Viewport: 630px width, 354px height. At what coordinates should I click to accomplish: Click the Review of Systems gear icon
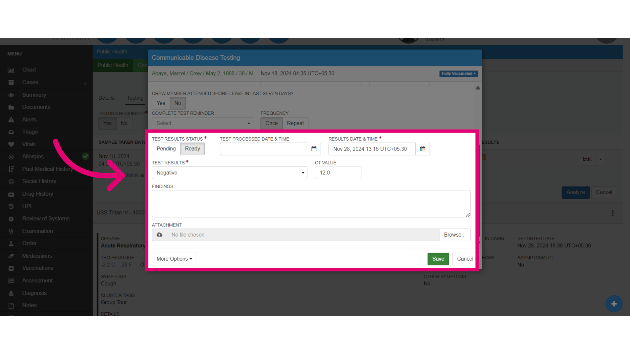pyautogui.click(x=11, y=219)
